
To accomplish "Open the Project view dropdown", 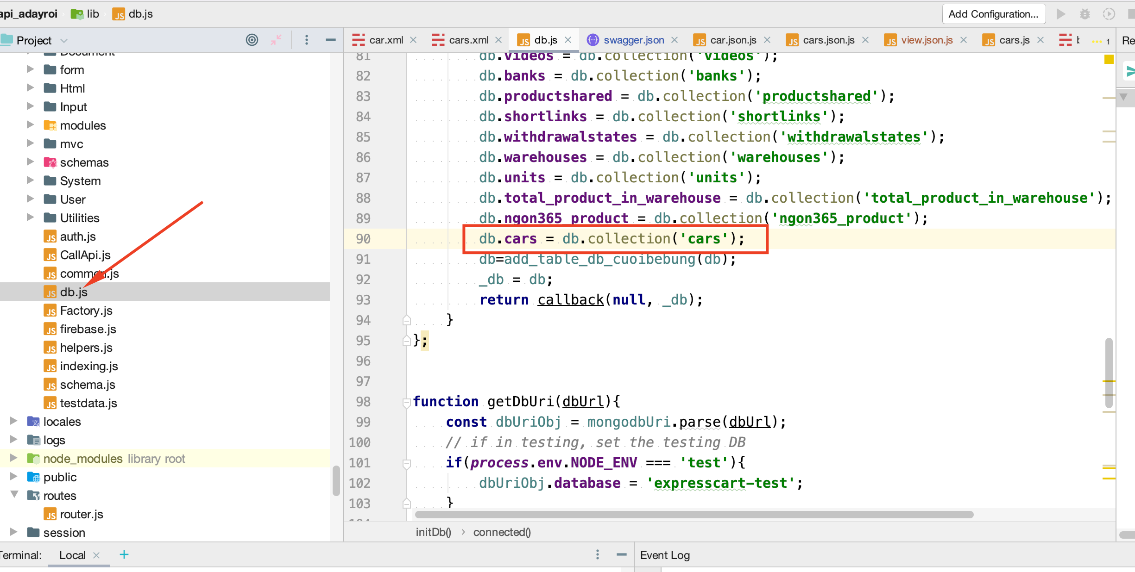I will (64, 41).
